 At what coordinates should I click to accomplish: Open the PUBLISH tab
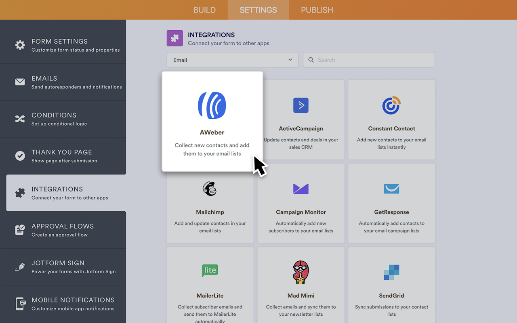tap(317, 10)
